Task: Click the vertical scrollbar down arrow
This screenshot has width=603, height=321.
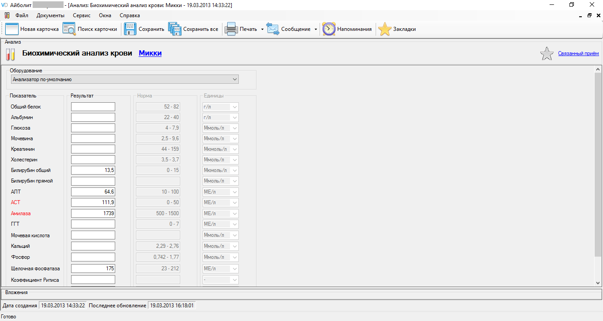Action: [599, 283]
